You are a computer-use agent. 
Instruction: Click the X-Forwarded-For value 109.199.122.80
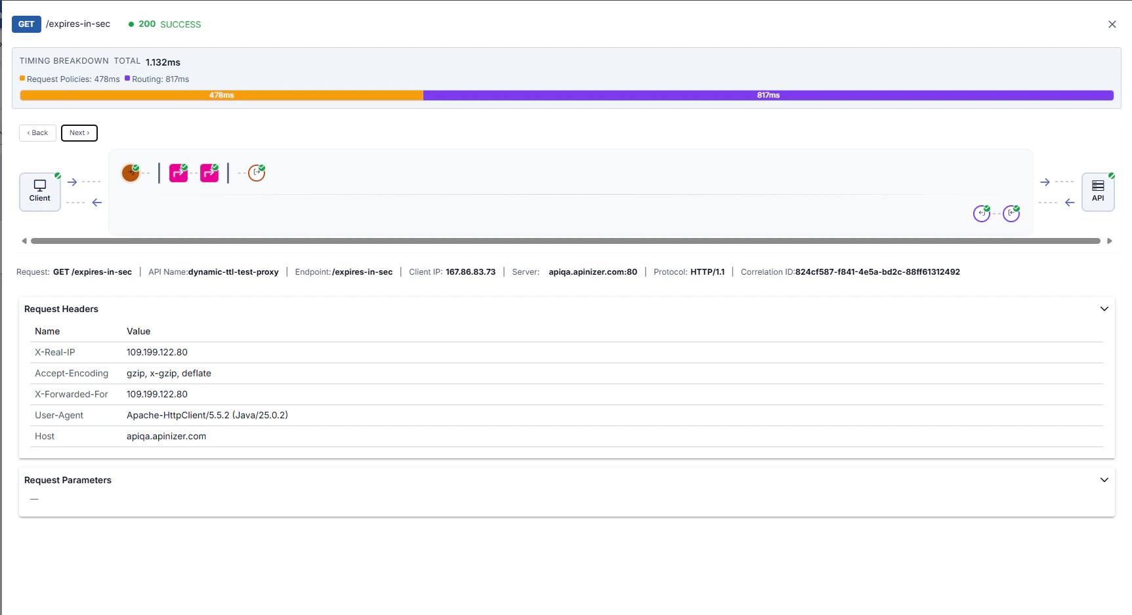(157, 394)
